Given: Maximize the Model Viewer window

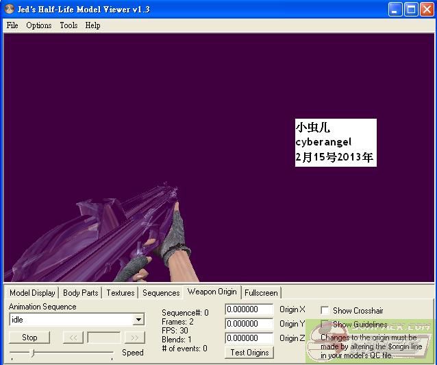Looking at the screenshot, I should (411, 10).
